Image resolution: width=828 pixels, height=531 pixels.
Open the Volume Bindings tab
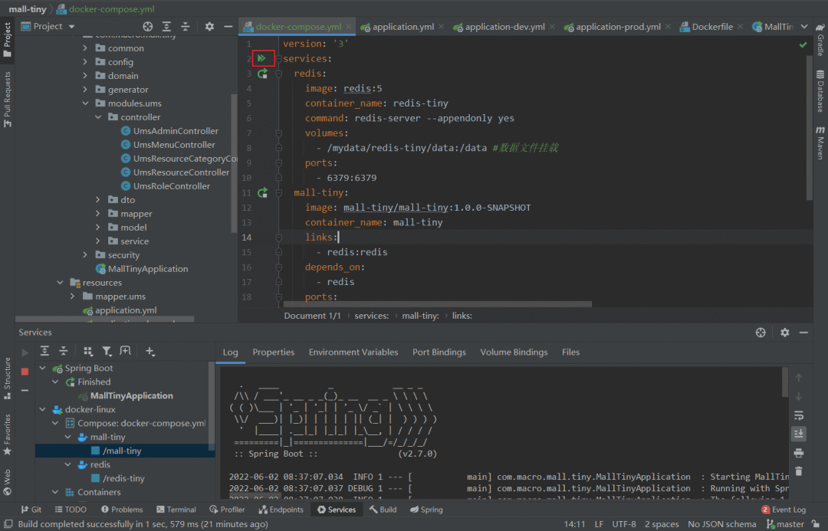tap(514, 352)
